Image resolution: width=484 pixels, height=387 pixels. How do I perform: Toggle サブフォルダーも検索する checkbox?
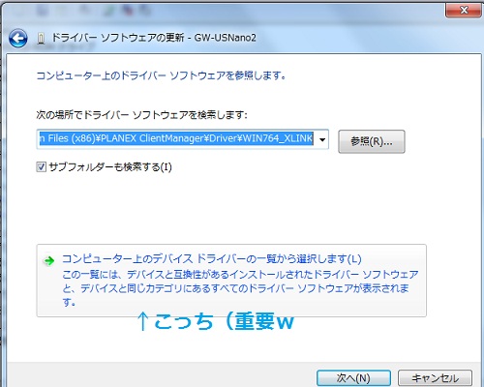point(42,166)
